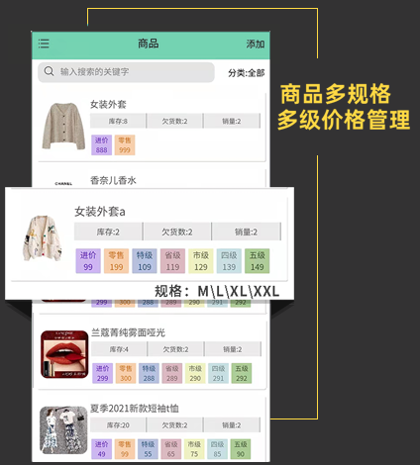Select the 进价 99 price tag
This screenshot has width=420, height=465.
(88, 261)
